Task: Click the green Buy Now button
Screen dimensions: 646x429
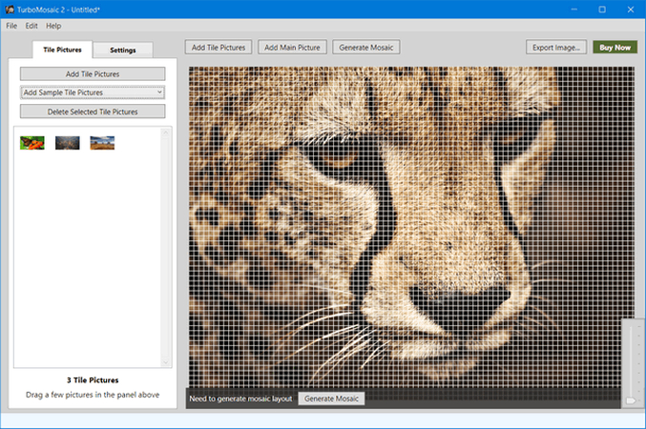Action: pyautogui.click(x=615, y=48)
